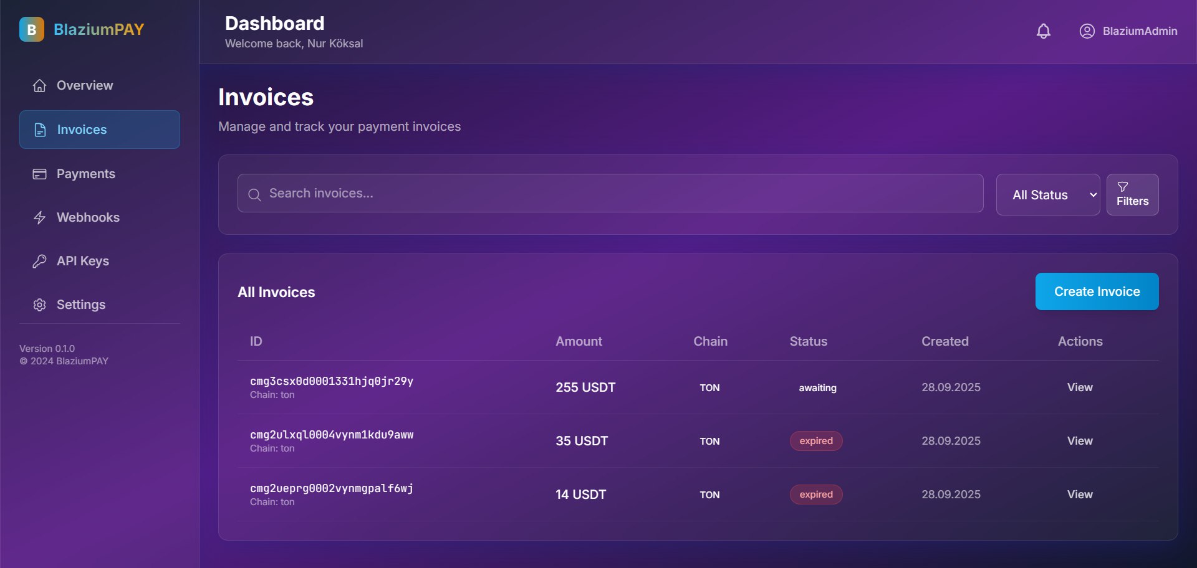Click invoice ID cmg2ulxql0004vynm1kdu9aww
Image resolution: width=1197 pixels, height=568 pixels.
click(x=332, y=435)
